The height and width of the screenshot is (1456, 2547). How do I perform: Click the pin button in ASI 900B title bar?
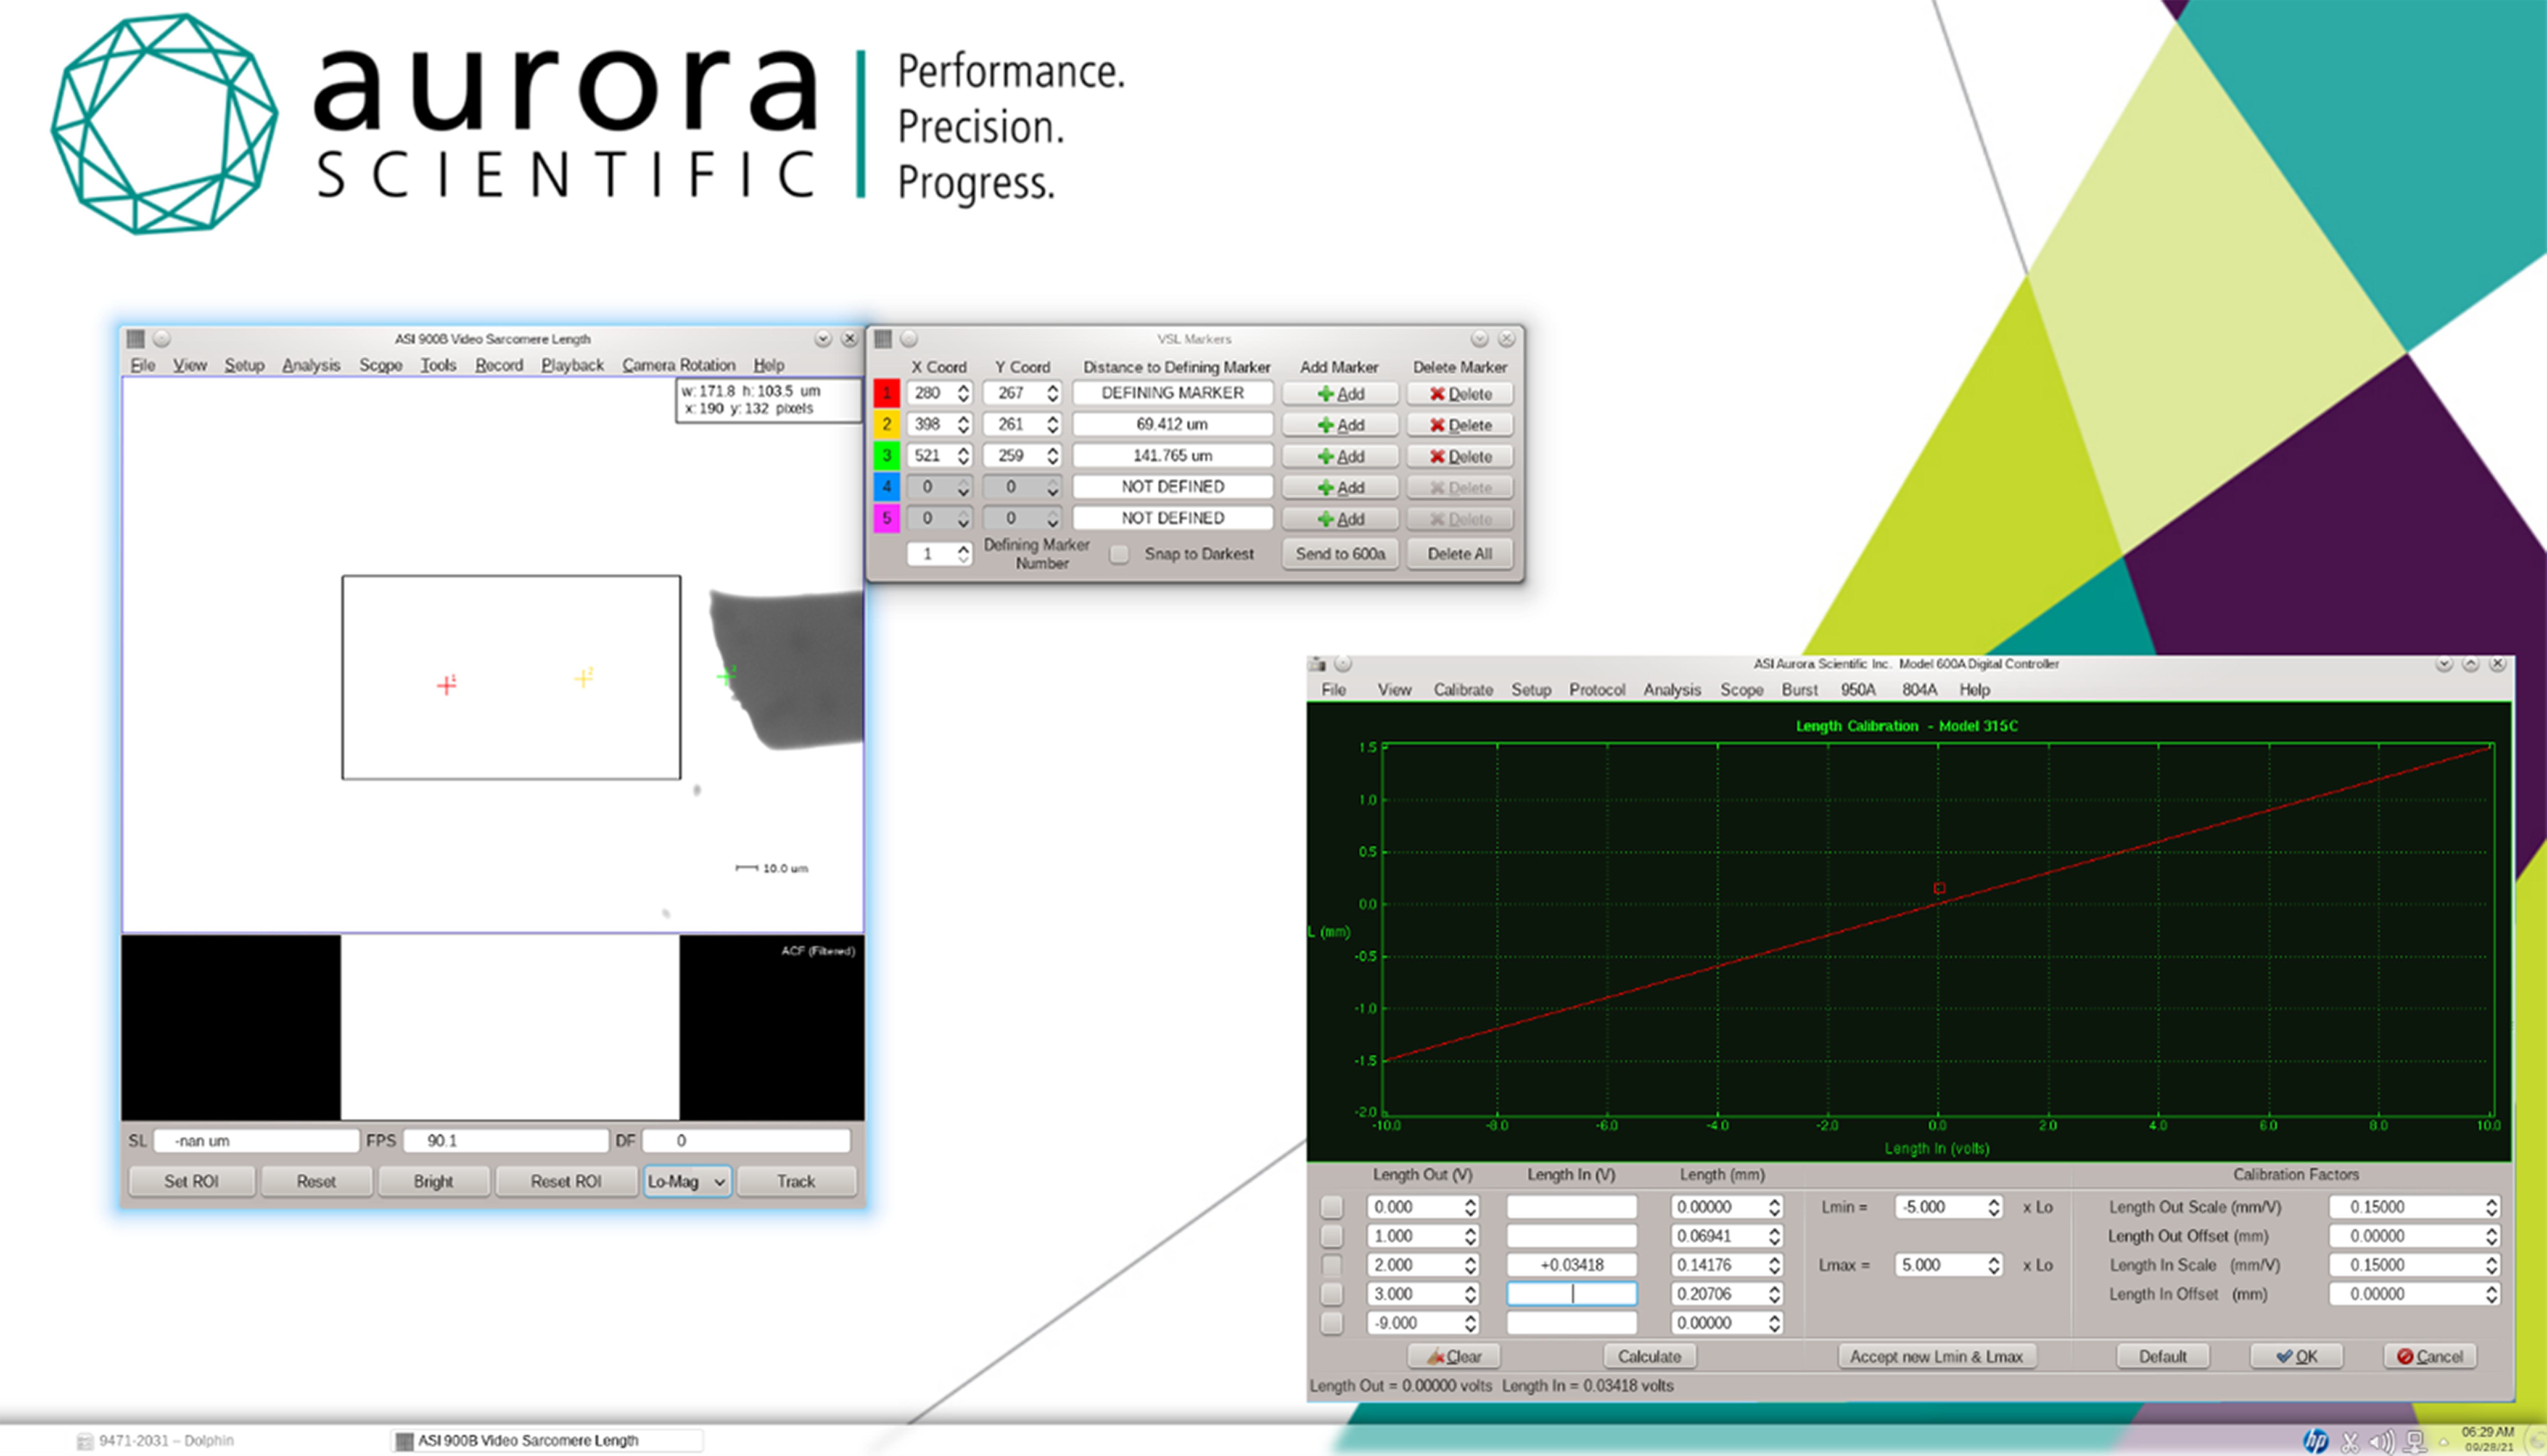(x=162, y=339)
